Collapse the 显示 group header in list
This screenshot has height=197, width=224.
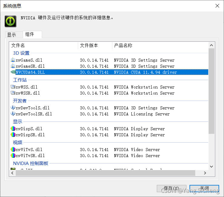tap(18, 121)
